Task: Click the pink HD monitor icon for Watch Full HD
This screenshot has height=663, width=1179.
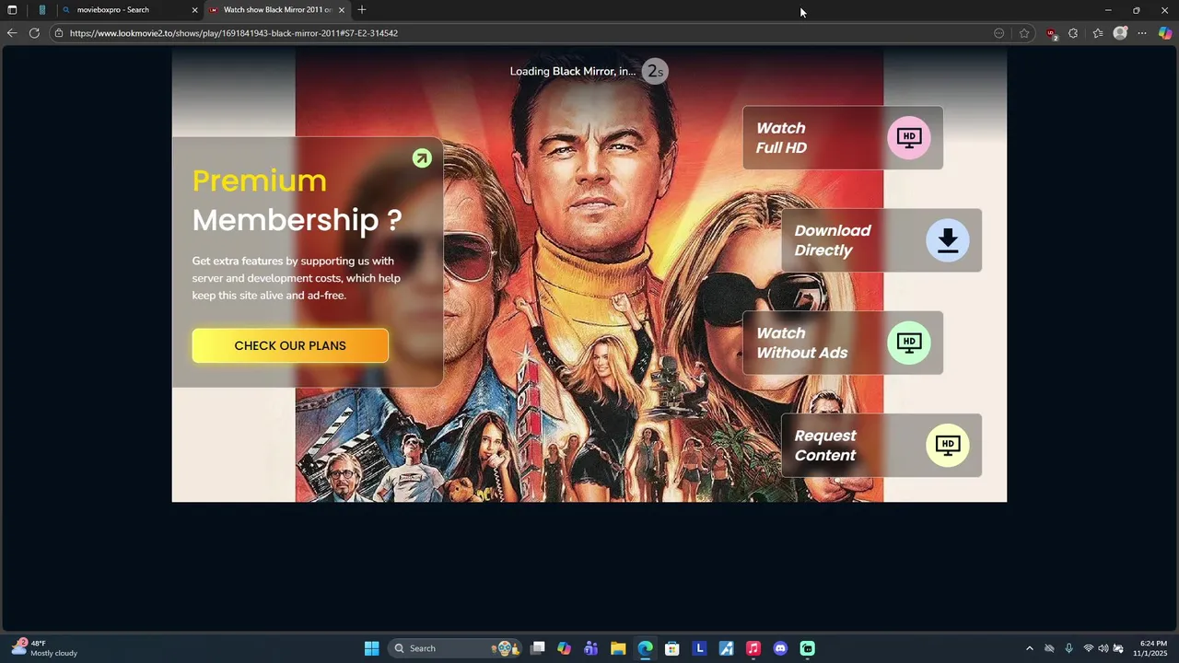Action: pos(909,138)
